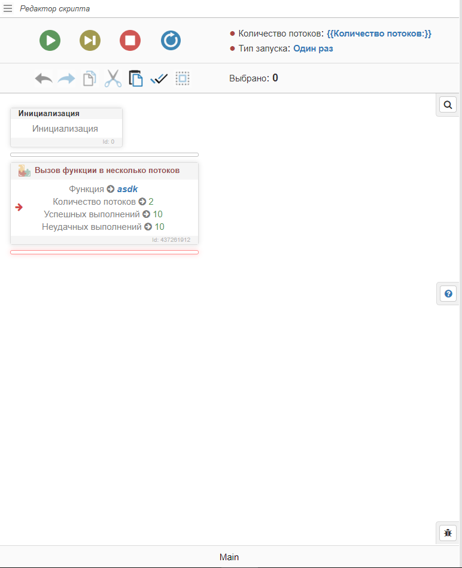Click the Редактор скрипта title text

(54, 9)
